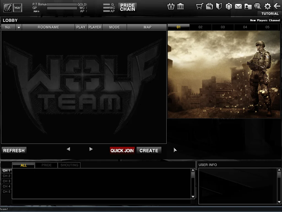The image size is (282, 212).
Task: Select channel CH 4
Action: coord(7,186)
